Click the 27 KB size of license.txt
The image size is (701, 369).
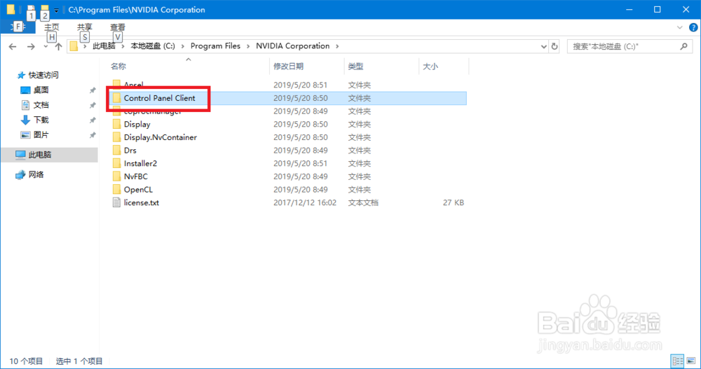454,203
